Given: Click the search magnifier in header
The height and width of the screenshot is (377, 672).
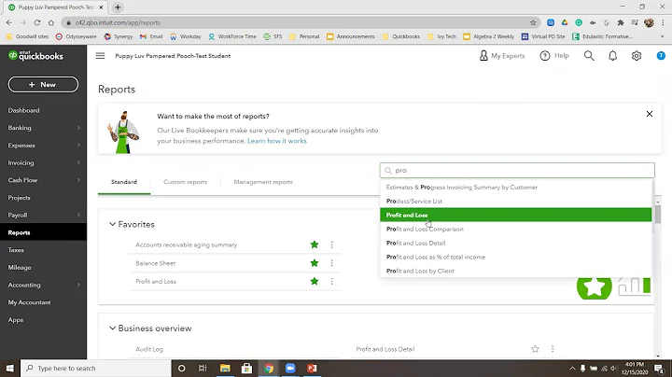Looking at the screenshot, I should (589, 56).
